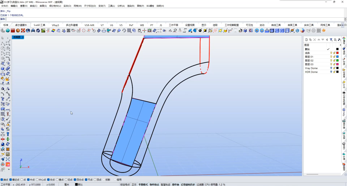The width and height of the screenshot is (347, 186).
Task: Enable the 中心点 center snap checkbox
Action: coord(37,180)
